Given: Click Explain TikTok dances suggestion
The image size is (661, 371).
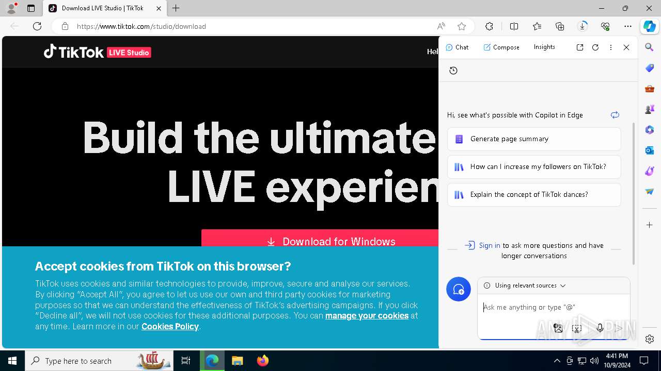Looking at the screenshot, I should (534, 195).
